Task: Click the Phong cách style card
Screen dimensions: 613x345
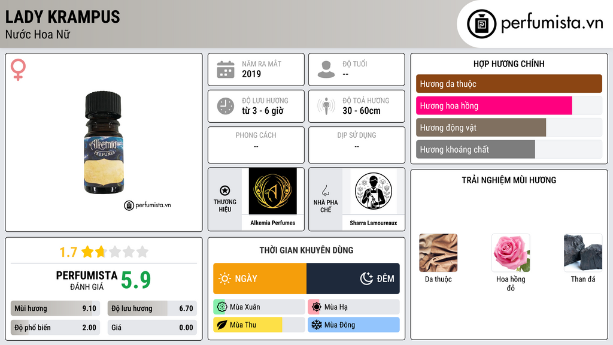Action: [256, 145]
